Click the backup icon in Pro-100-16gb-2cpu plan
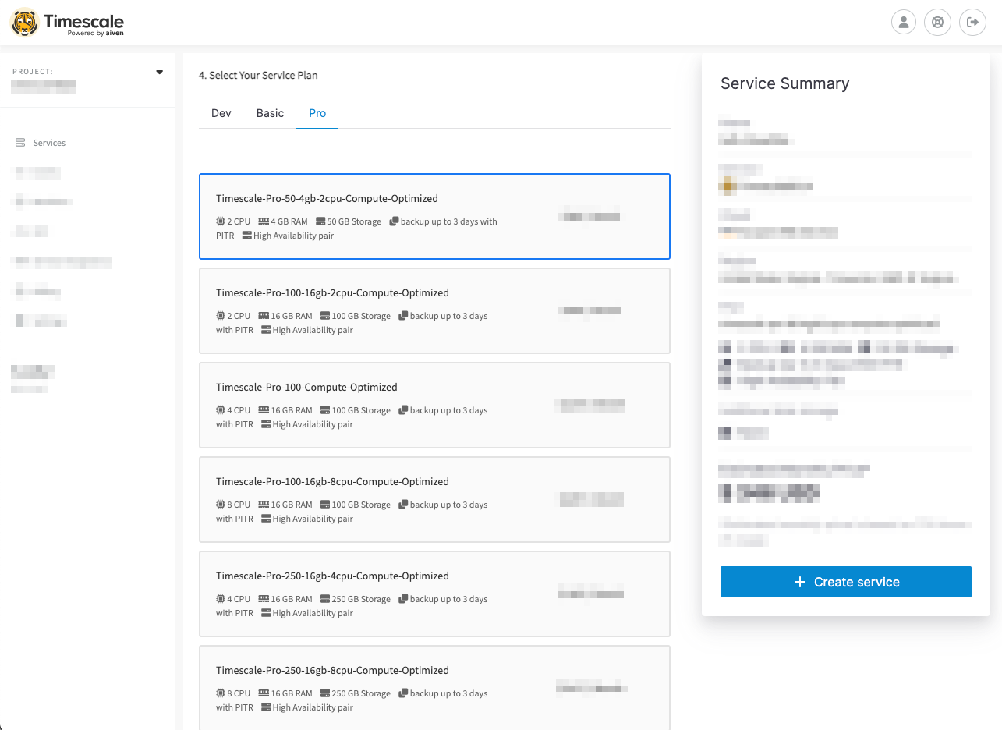This screenshot has height=730, width=1002. (403, 316)
